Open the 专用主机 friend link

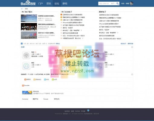click(57, 99)
